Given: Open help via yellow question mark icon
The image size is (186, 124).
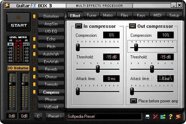Looking at the screenshot, I should pos(170,116).
